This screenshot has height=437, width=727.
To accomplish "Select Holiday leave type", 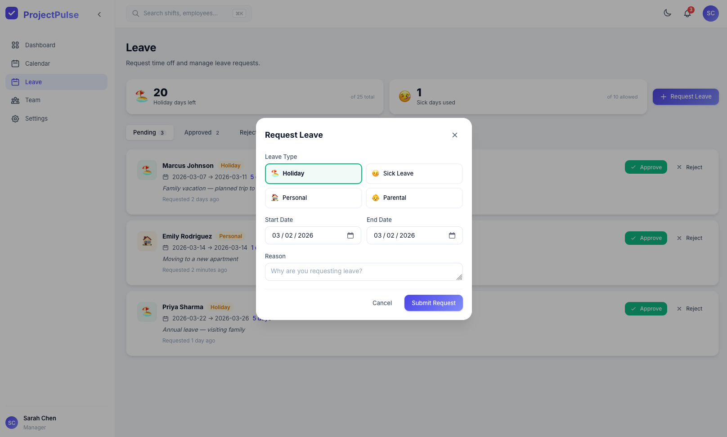I will (x=313, y=174).
